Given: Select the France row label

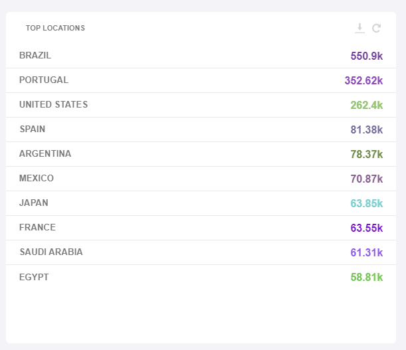Looking at the screenshot, I should coord(37,228).
